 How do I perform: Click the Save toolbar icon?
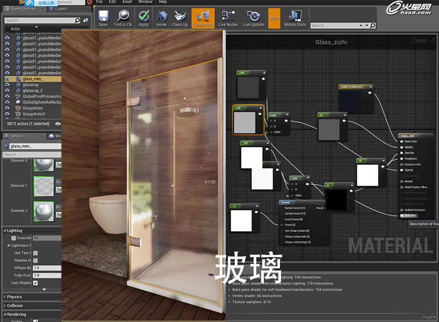click(x=103, y=18)
